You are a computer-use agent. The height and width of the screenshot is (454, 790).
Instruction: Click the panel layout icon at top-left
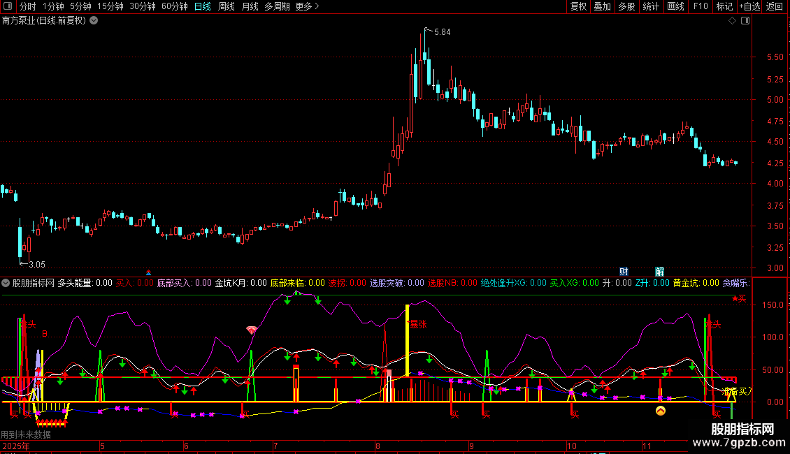[8, 6]
